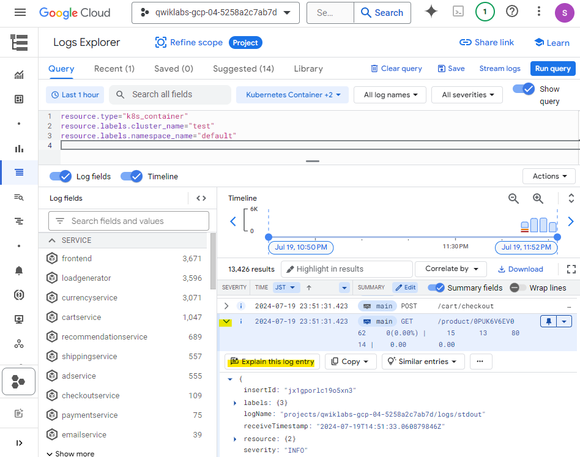Switch to the Library tab

(x=308, y=69)
